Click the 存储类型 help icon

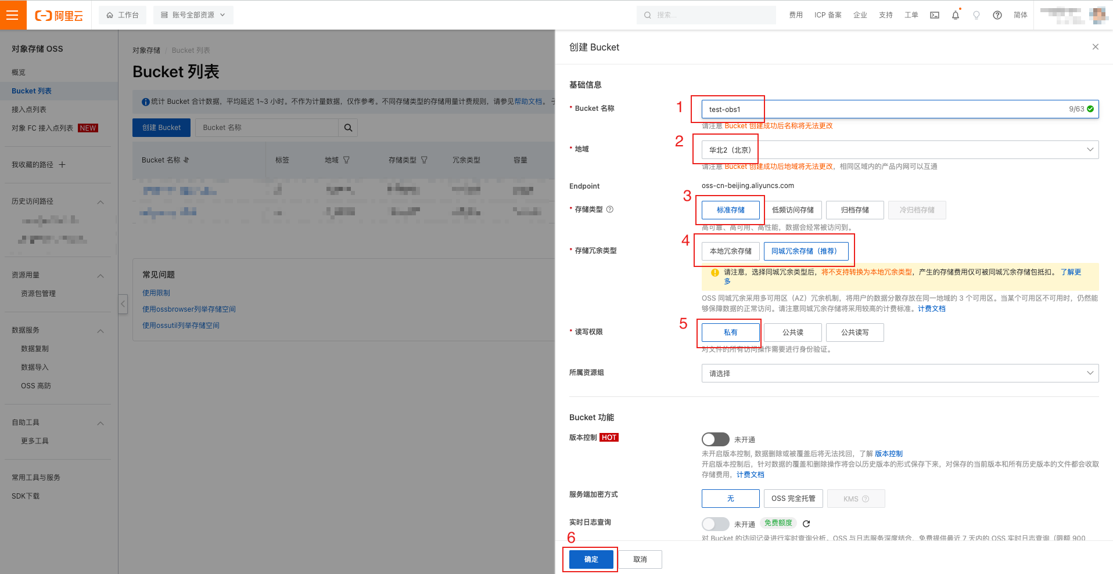(x=610, y=210)
